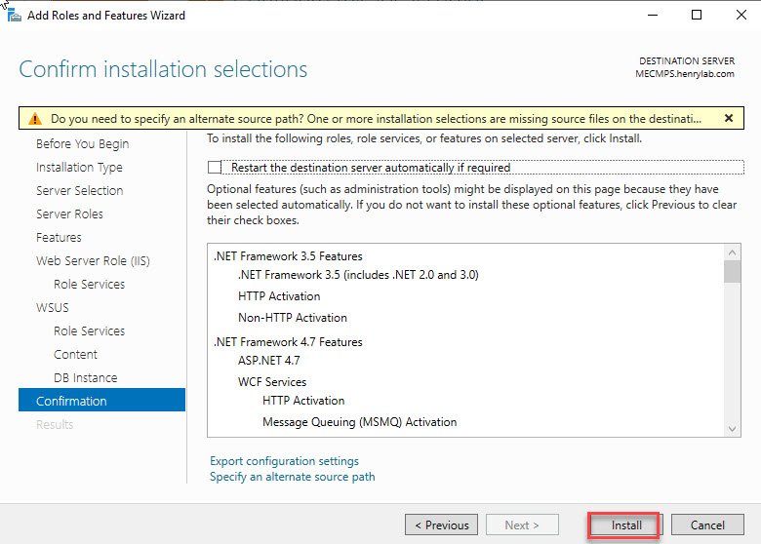761x544 pixels.
Task: Select Server Selection in the sidebar
Action: [79, 190]
